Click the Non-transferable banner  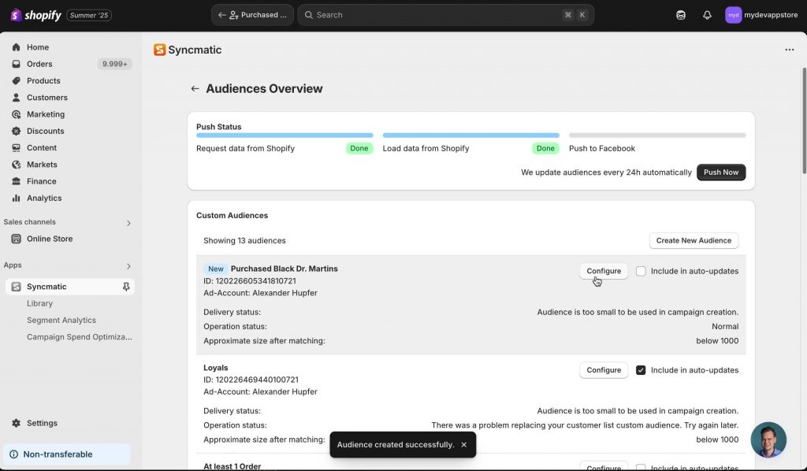pyautogui.click(x=67, y=454)
